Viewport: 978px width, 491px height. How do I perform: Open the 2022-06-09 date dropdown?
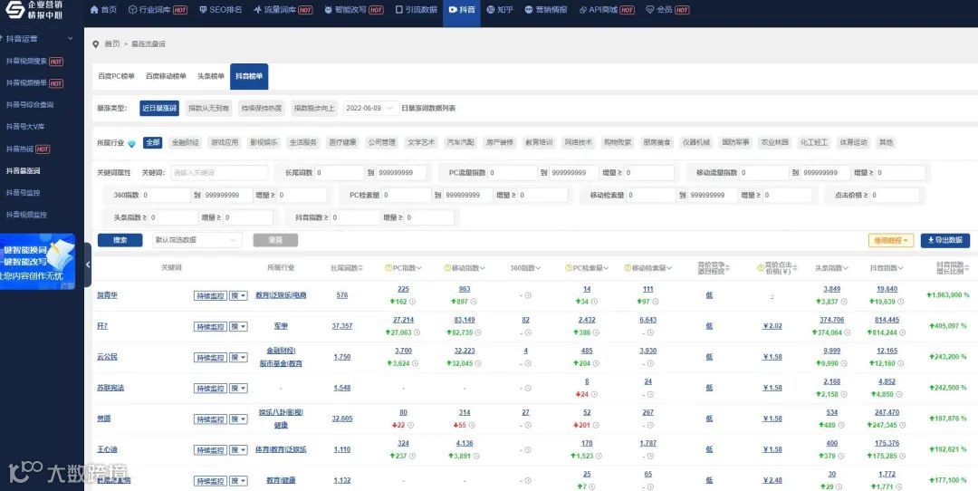click(371, 109)
